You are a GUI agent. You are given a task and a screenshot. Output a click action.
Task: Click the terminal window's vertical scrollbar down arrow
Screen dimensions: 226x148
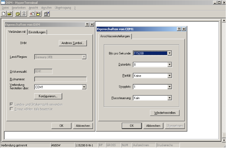[224, 140]
